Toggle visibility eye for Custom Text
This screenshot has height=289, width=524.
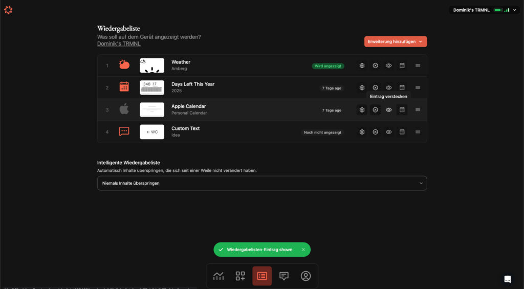(x=389, y=132)
